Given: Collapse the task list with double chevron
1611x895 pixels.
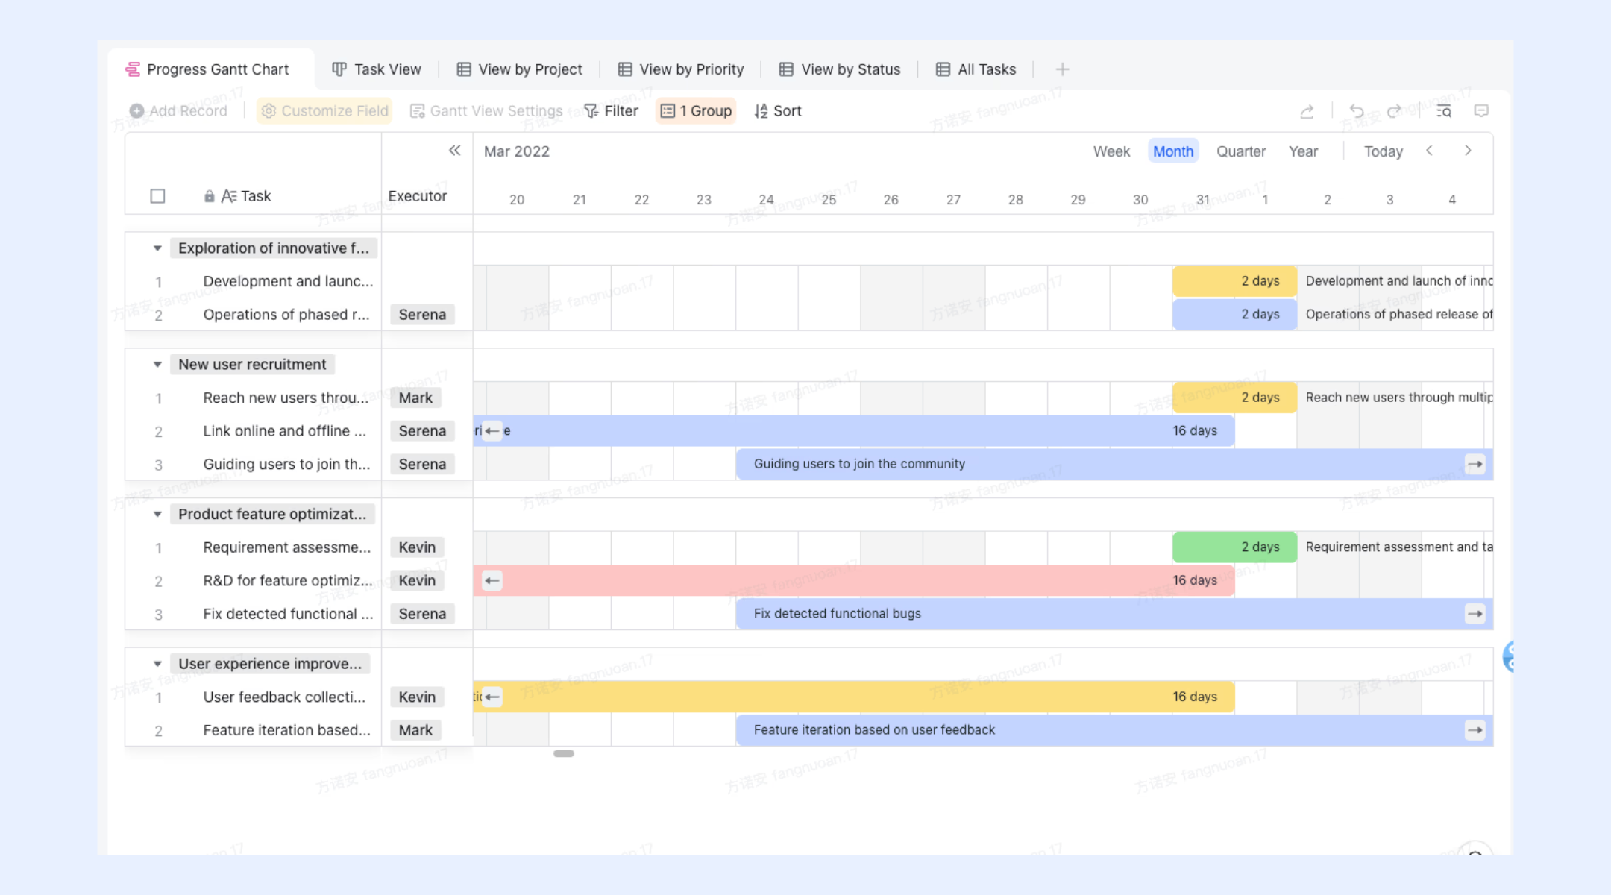Looking at the screenshot, I should (454, 151).
